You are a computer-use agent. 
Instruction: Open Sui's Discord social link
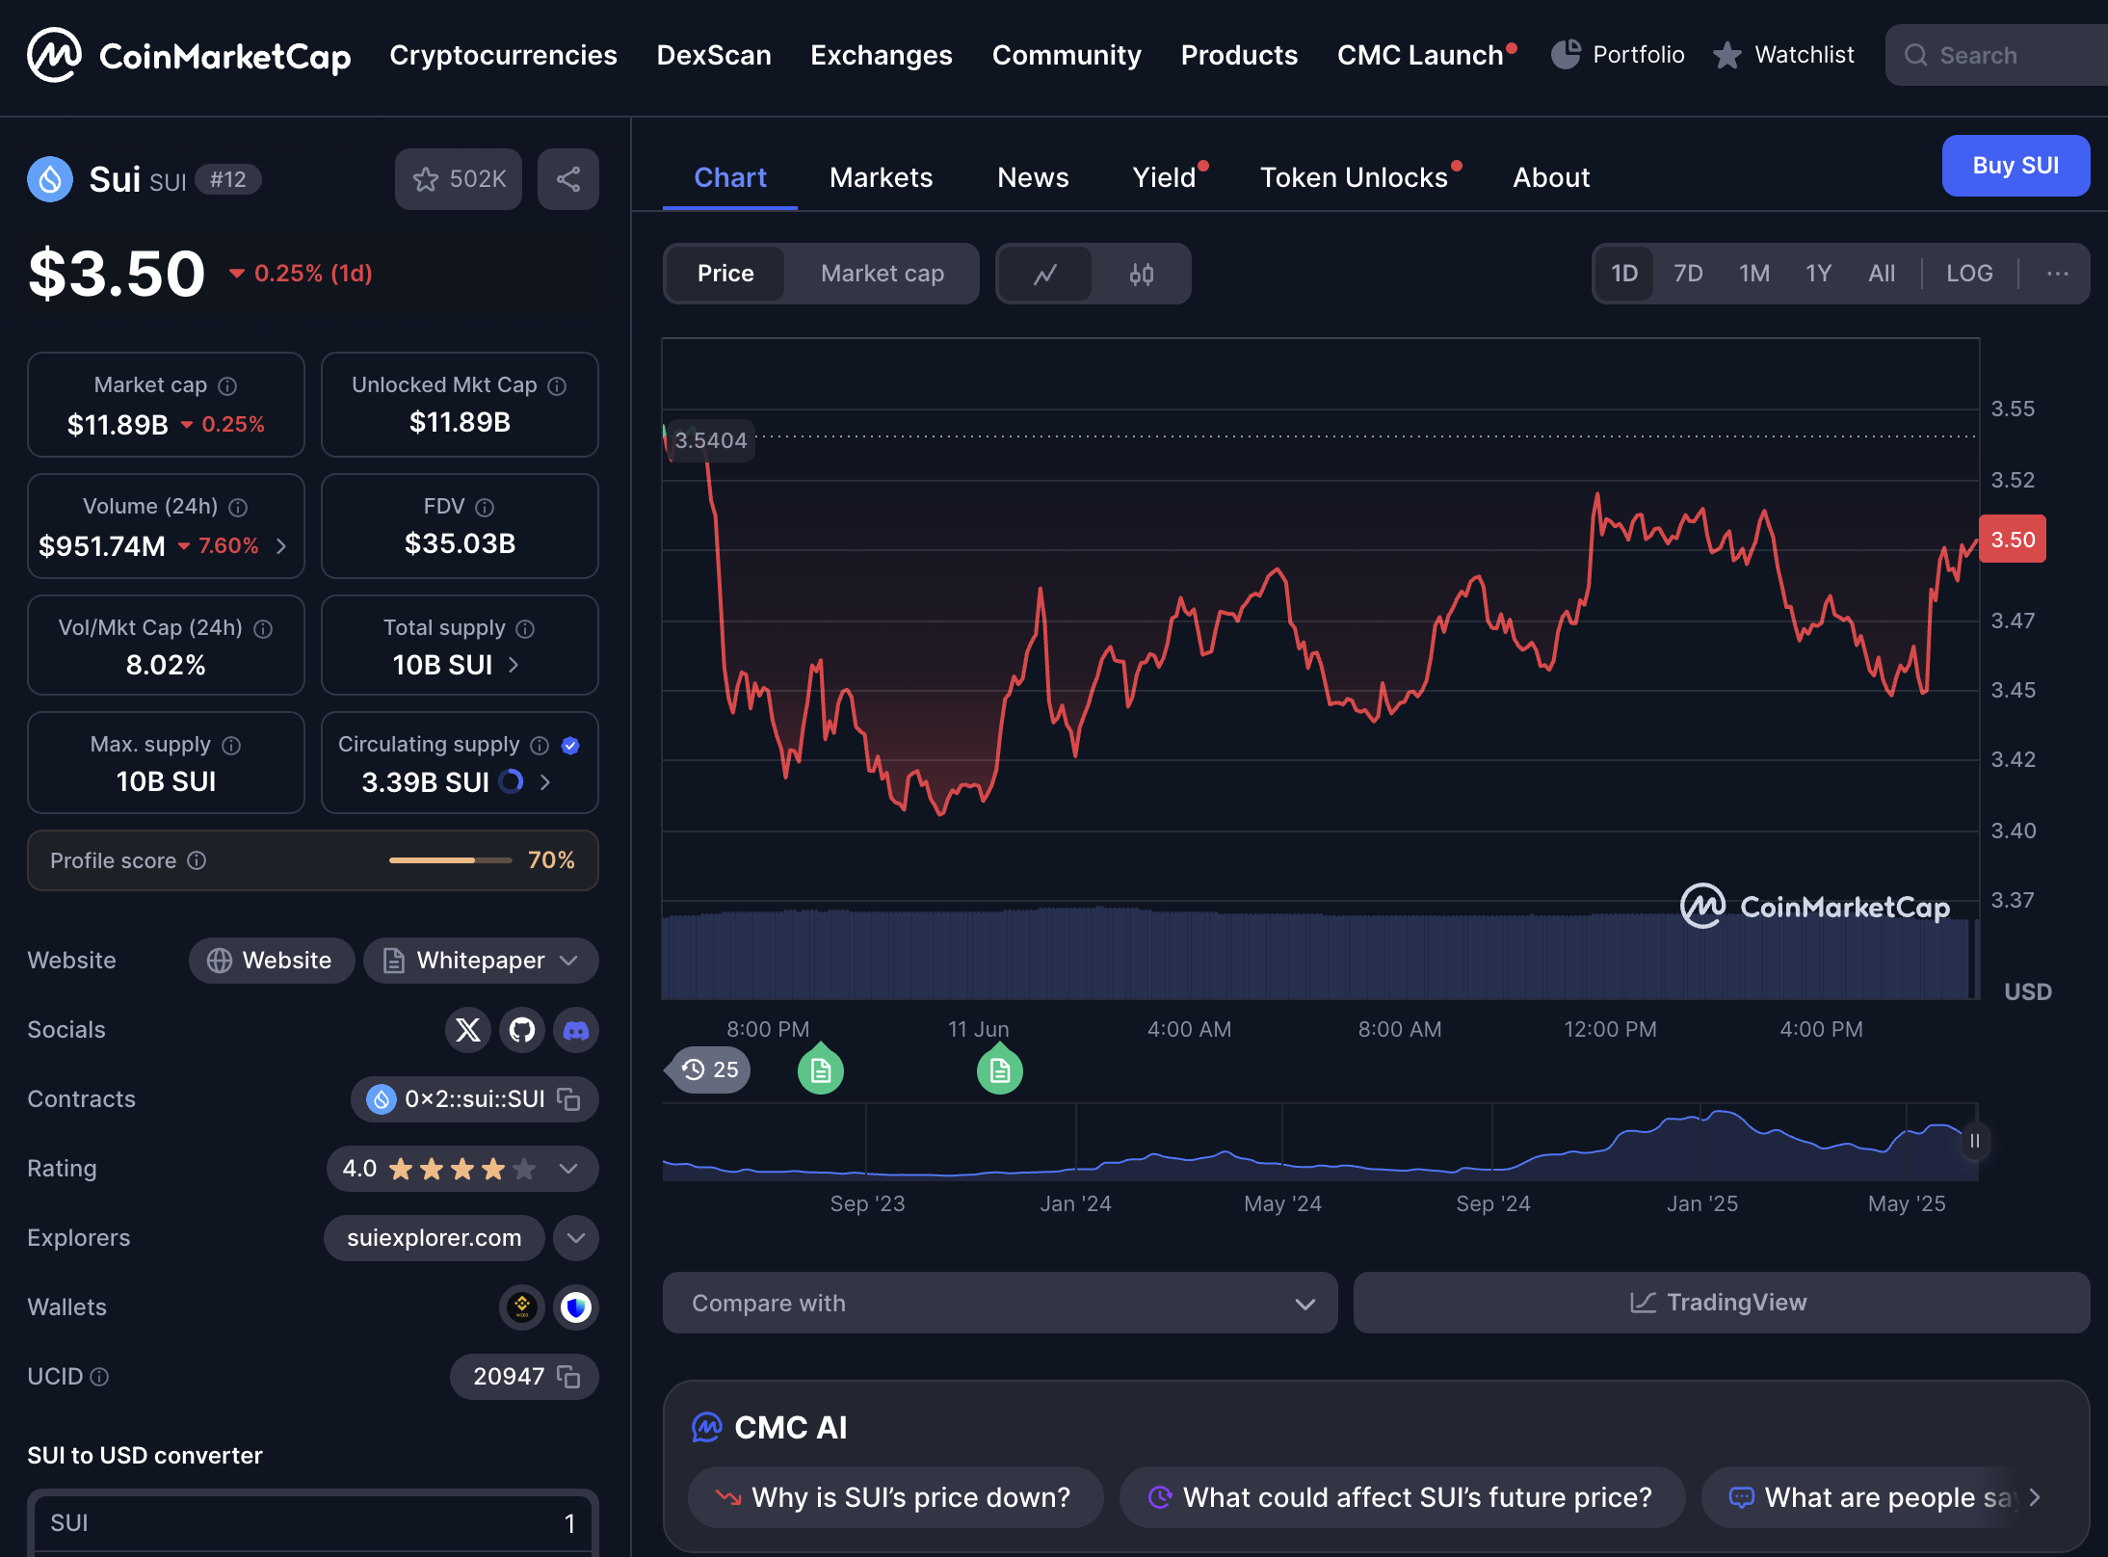576,1030
